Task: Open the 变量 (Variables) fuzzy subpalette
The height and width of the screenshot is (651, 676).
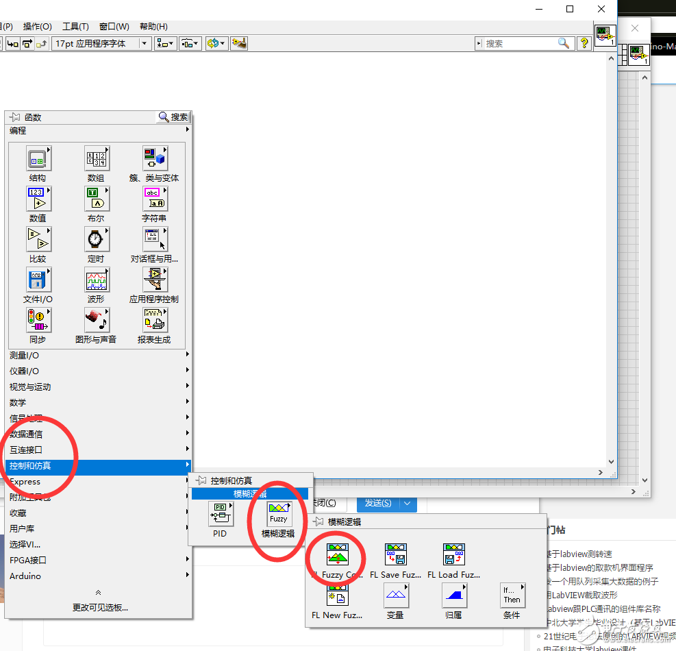Action: click(396, 595)
